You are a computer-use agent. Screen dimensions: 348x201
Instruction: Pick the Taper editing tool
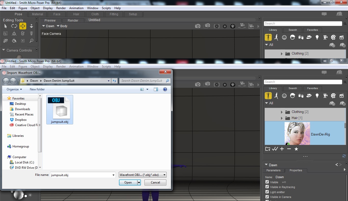tap(31, 33)
